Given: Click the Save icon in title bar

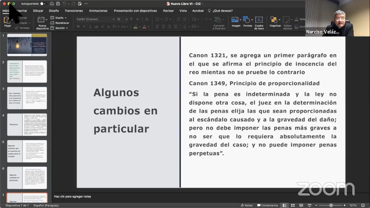Looking at the screenshot, I should point(58,4).
